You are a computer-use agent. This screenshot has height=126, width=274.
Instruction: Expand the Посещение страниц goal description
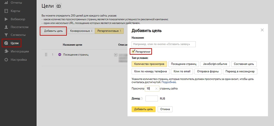click(116, 55)
